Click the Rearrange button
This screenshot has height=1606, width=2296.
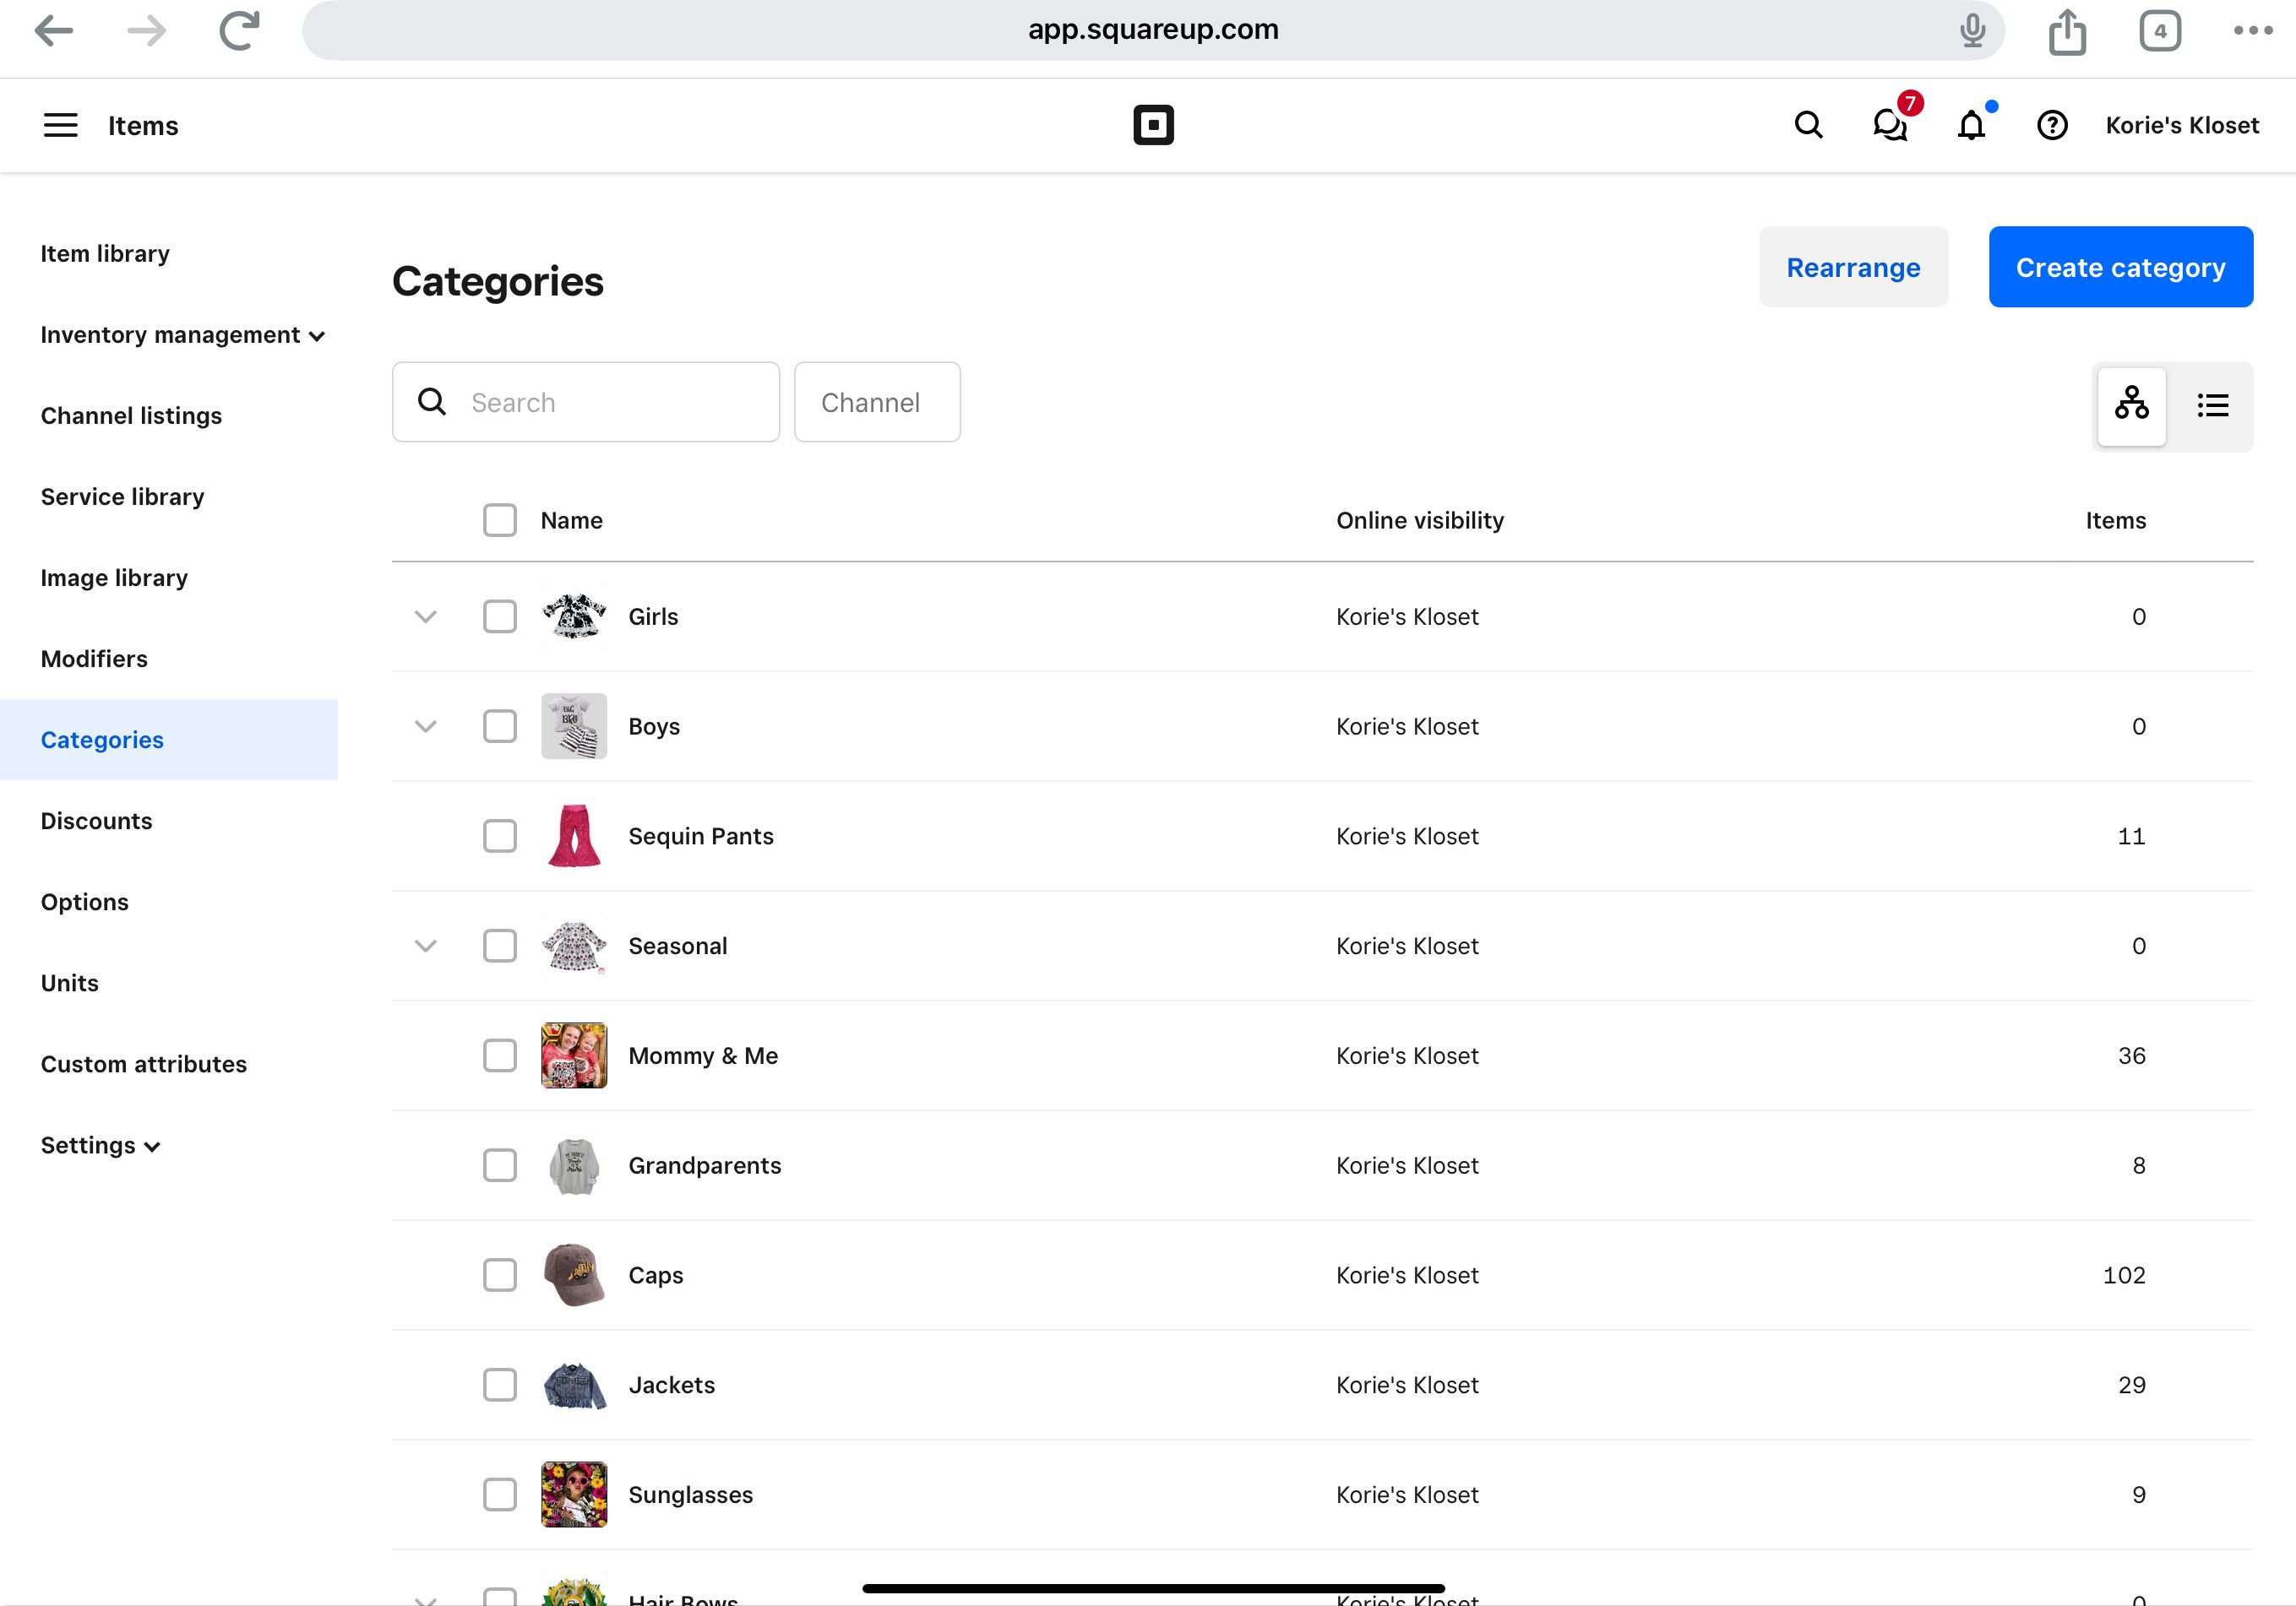[x=1853, y=267]
